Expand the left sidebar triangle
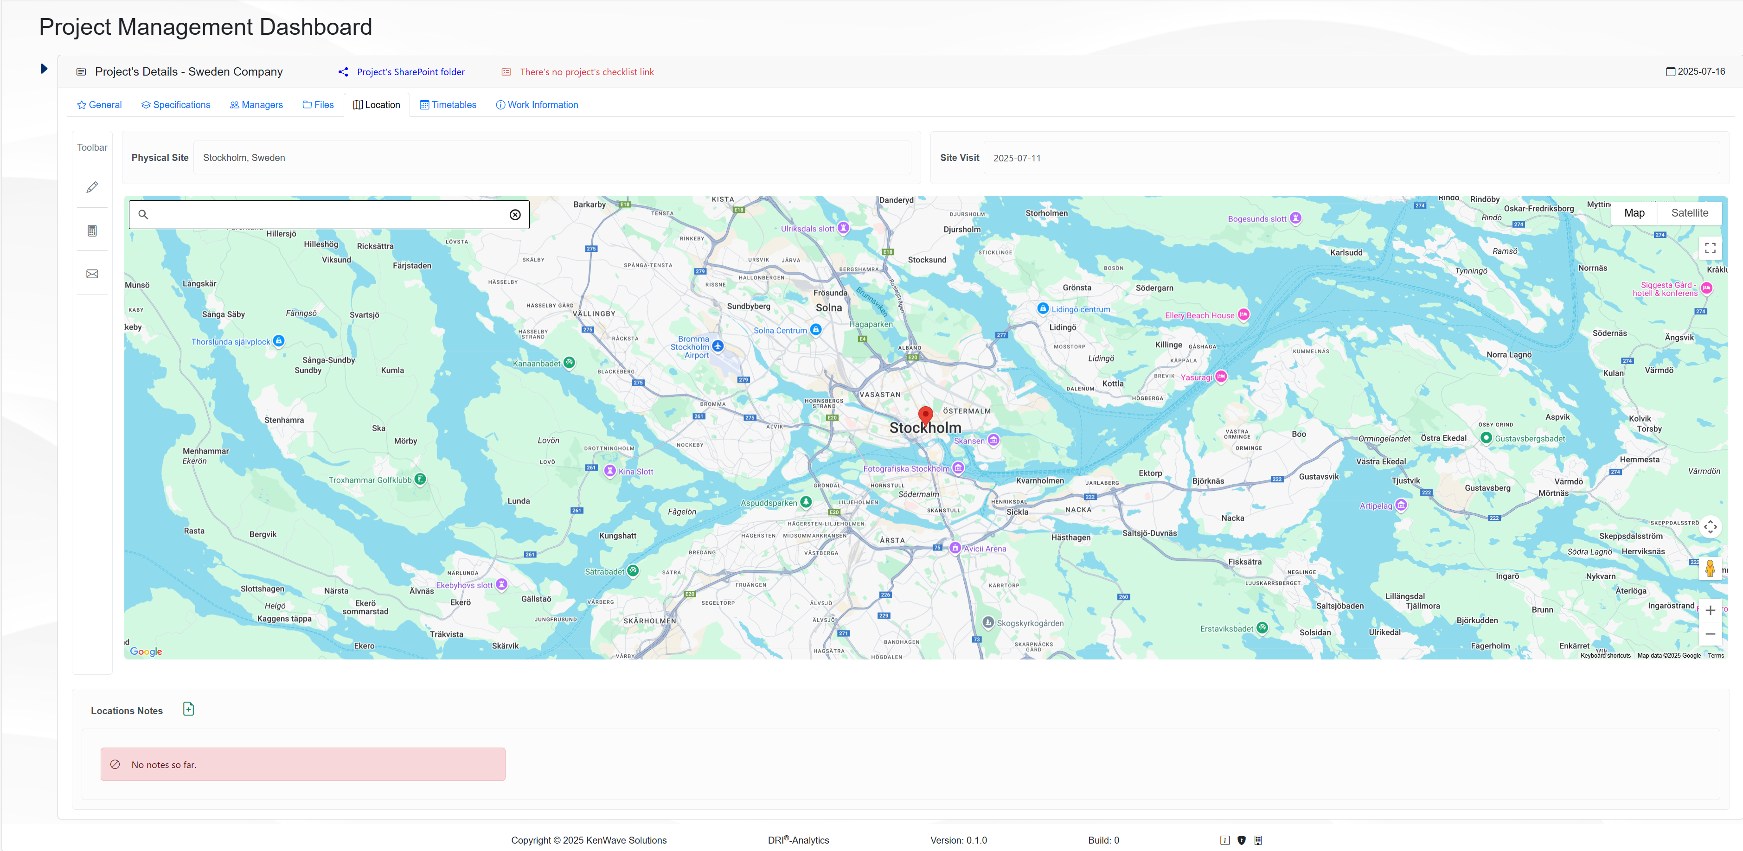Image resolution: width=1743 pixels, height=851 pixels. pos(44,68)
